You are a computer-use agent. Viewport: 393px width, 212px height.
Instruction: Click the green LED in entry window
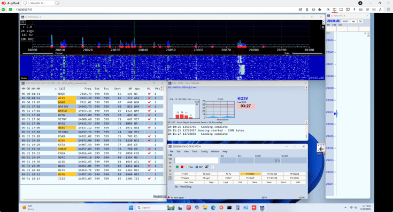[177, 167]
